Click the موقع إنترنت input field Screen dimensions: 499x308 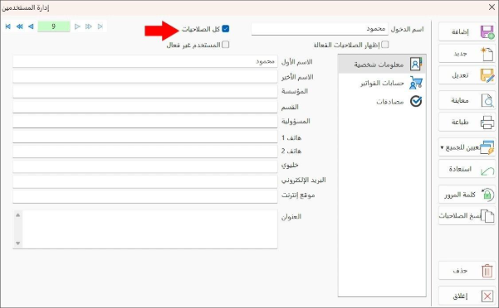tap(145, 197)
